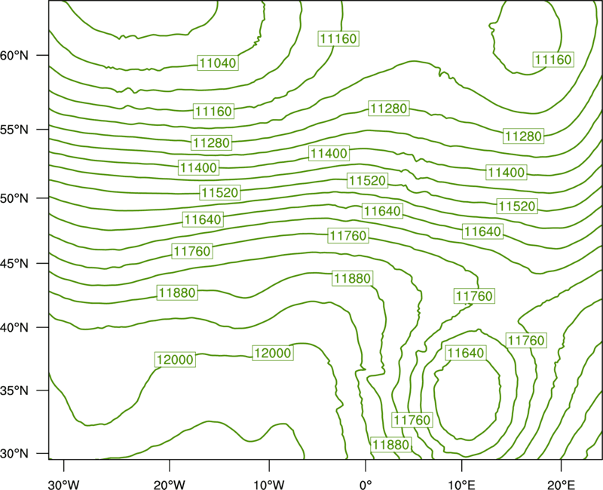Select the 60°N latitude axis label
This screenshot has width=603, height=490.
(14, 55)
